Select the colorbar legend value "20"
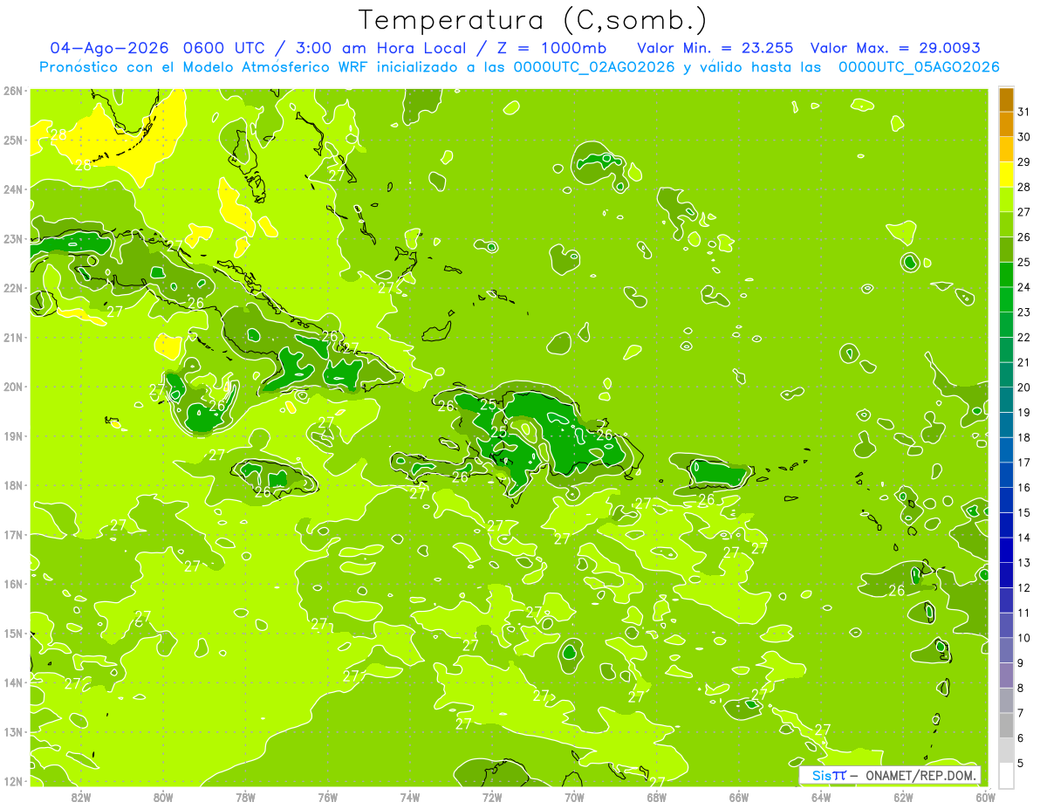Screen dimensions: 1047x809 (x=1024, y=387)
